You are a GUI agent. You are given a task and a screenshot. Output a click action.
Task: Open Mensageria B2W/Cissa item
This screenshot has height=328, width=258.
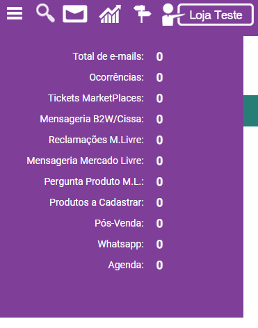click(x=92, y=119)
